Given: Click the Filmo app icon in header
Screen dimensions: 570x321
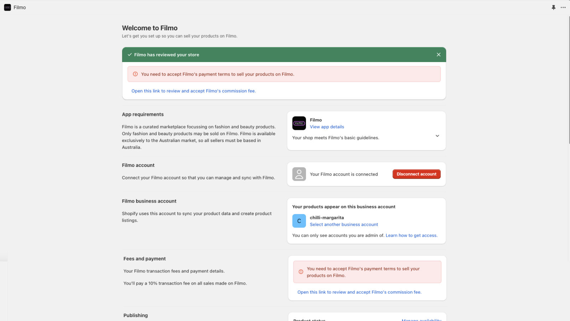Looking at the screenshot, I should [x=7, y=7].
